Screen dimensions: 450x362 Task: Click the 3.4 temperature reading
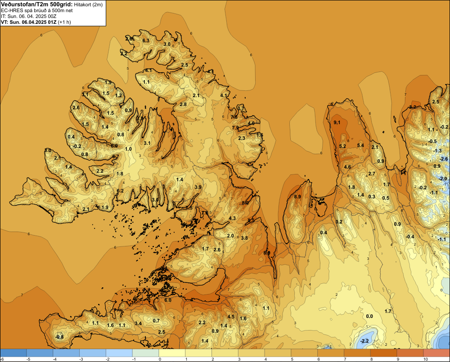pos(138,324)
